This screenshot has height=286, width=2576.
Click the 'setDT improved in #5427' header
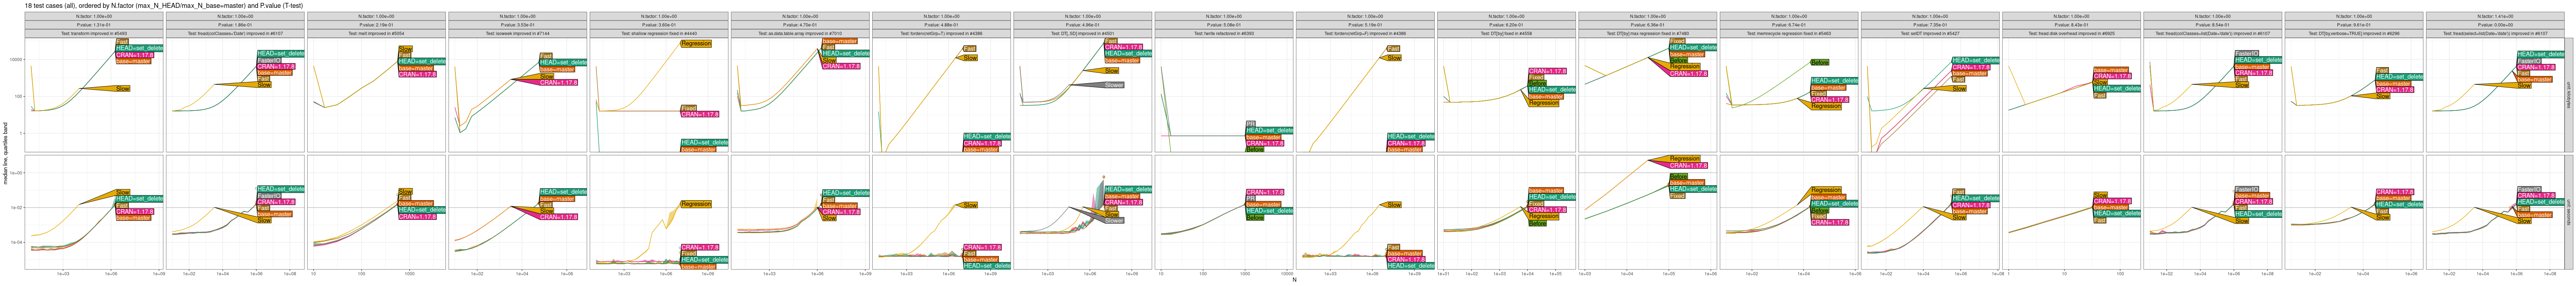1929,33
